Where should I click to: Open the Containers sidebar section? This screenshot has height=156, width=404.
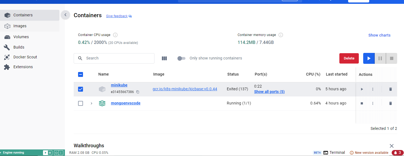coord(30,15)
